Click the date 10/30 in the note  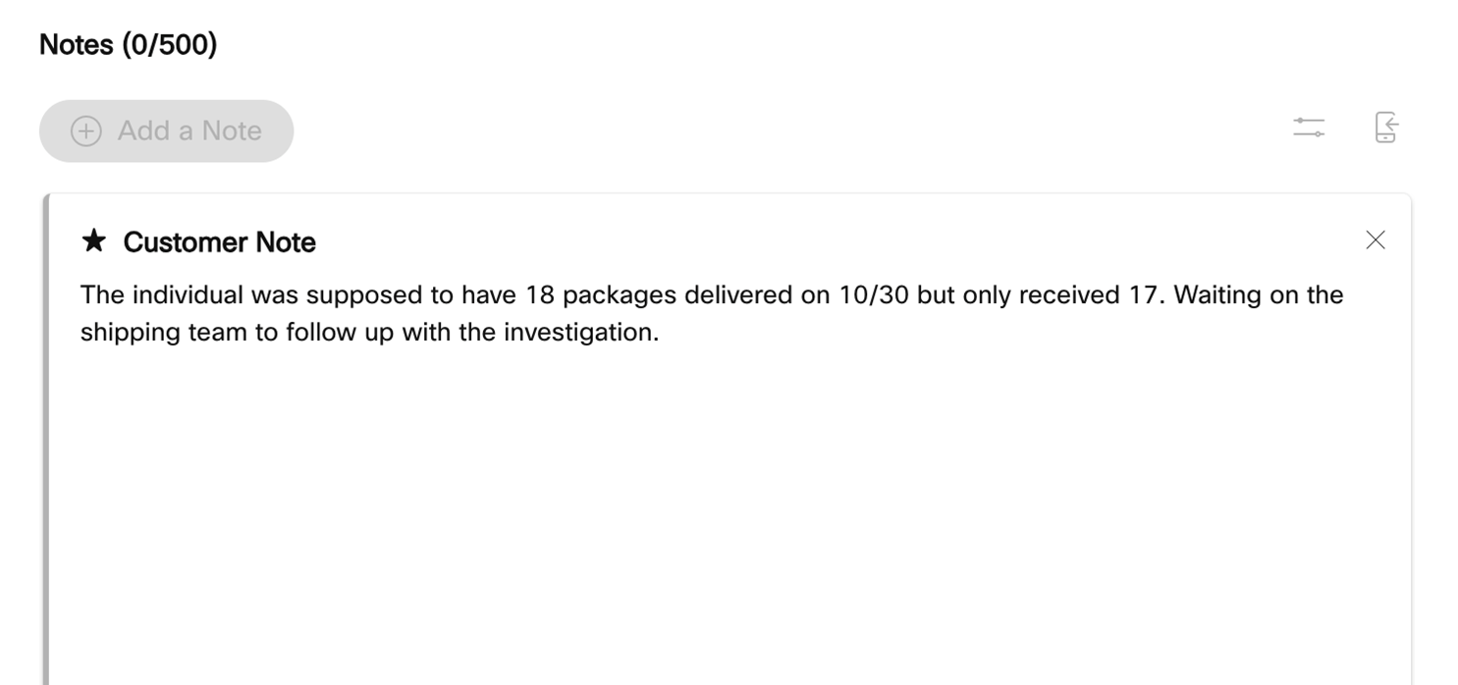(874, 294)
